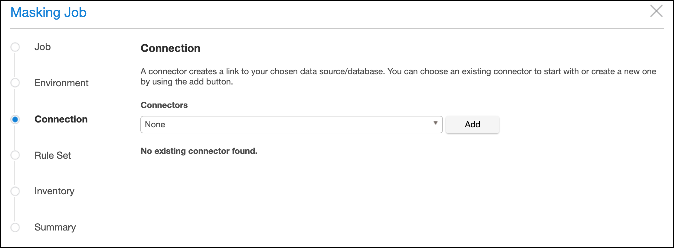Click the Inventory step circle indicator
The height and width of the screenshot is (248, 674).
[15, 191]
